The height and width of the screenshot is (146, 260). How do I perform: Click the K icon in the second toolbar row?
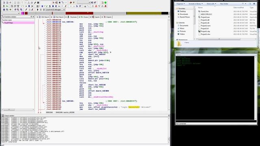point(56,6)
